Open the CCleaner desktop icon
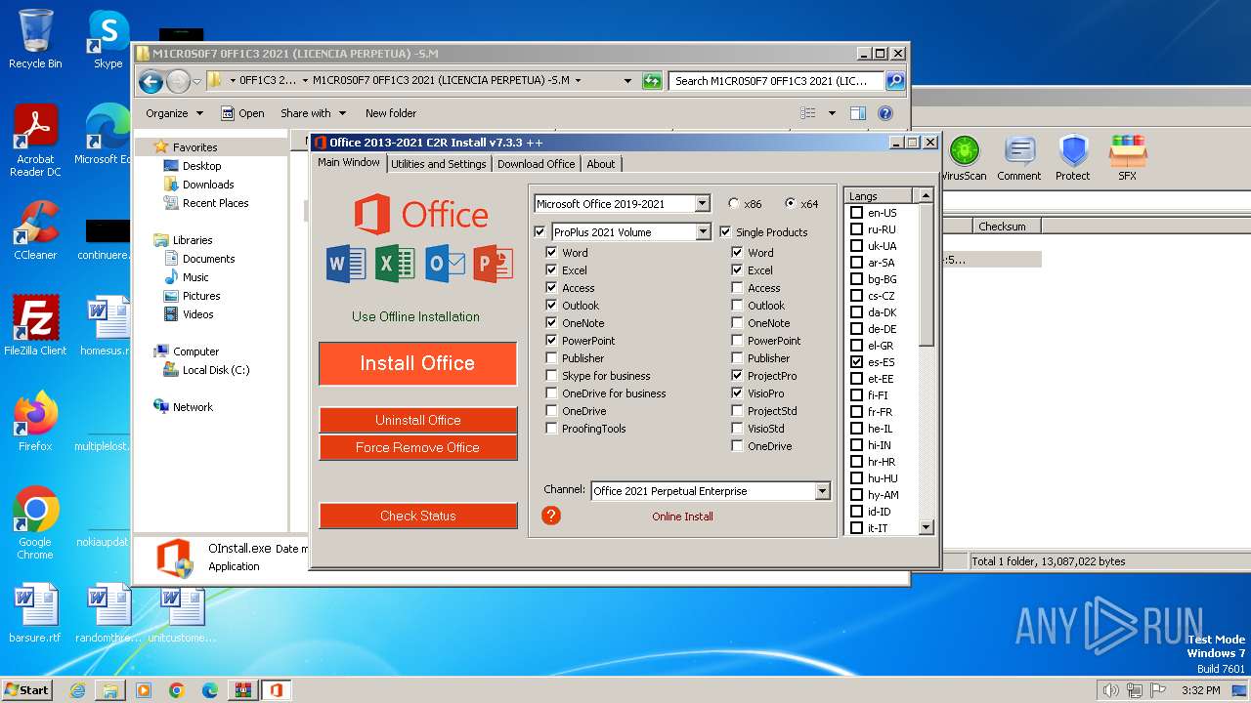Image resolution: width=1251 pixels, height=703 pixels. [35, 229]
